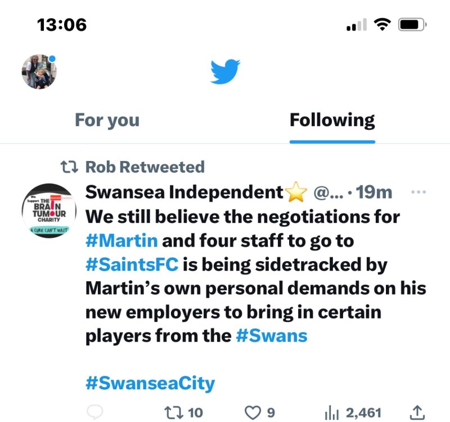
Task: Tap the Rob Retweeted label
Action: click(x=145, y=167)
